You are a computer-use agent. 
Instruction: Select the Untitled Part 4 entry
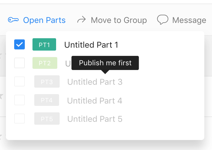[95, 101]
